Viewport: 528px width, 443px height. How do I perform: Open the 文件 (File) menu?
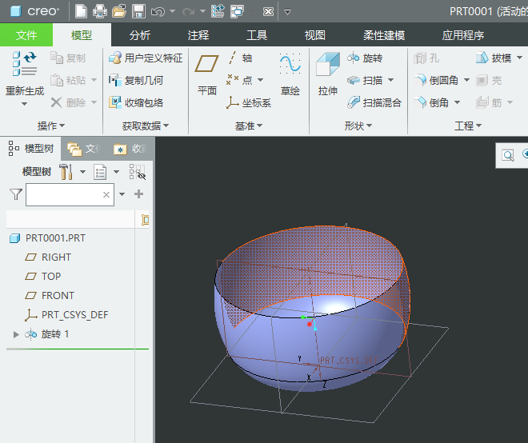tap(26, 35)
